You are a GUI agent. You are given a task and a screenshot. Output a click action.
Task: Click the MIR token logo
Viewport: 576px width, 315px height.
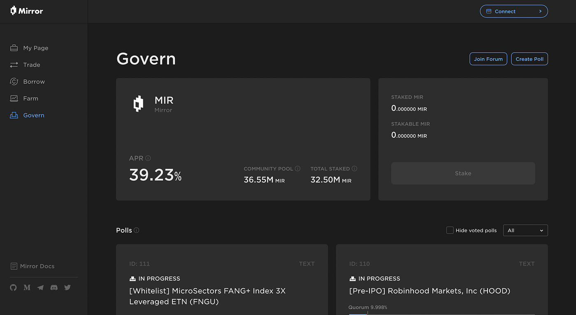(138, 104)
